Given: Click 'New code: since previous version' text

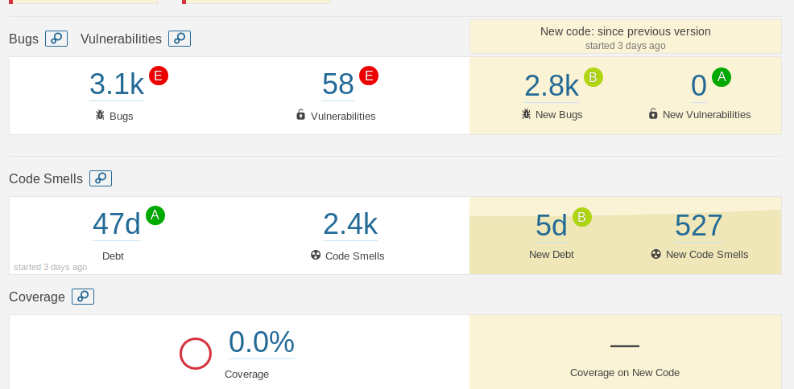Looking at the screenshot, I should pos(626,31).
